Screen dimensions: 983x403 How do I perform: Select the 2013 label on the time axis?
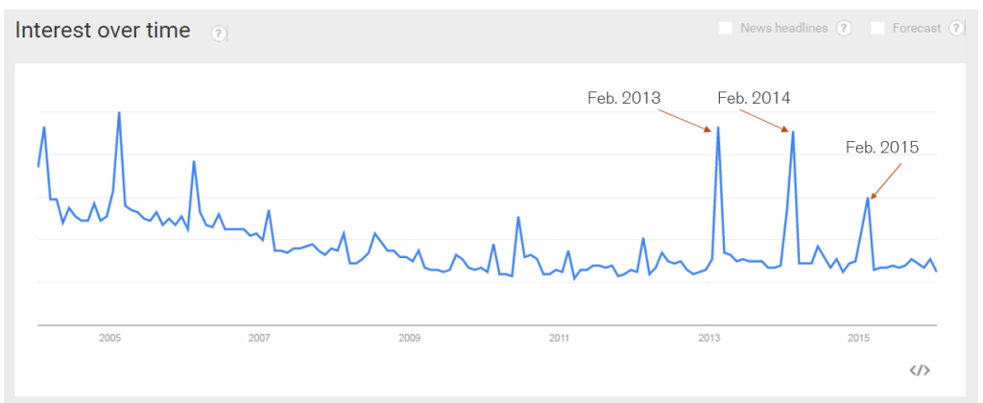(709, 339)
